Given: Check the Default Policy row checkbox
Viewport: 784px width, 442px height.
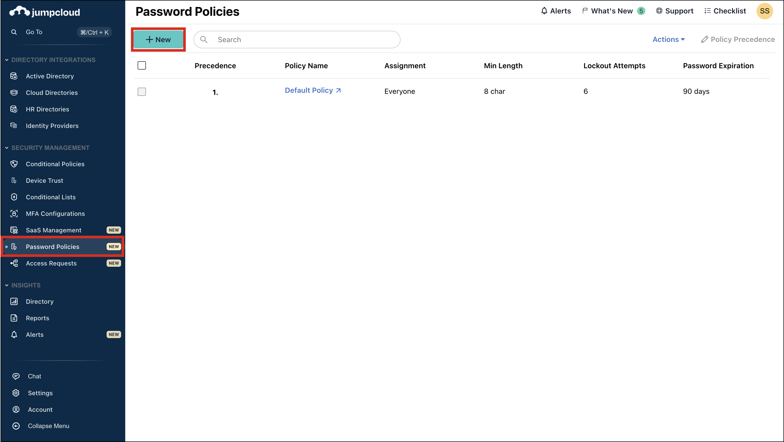Looking at the screenshot, I should (x=142, y=92).
